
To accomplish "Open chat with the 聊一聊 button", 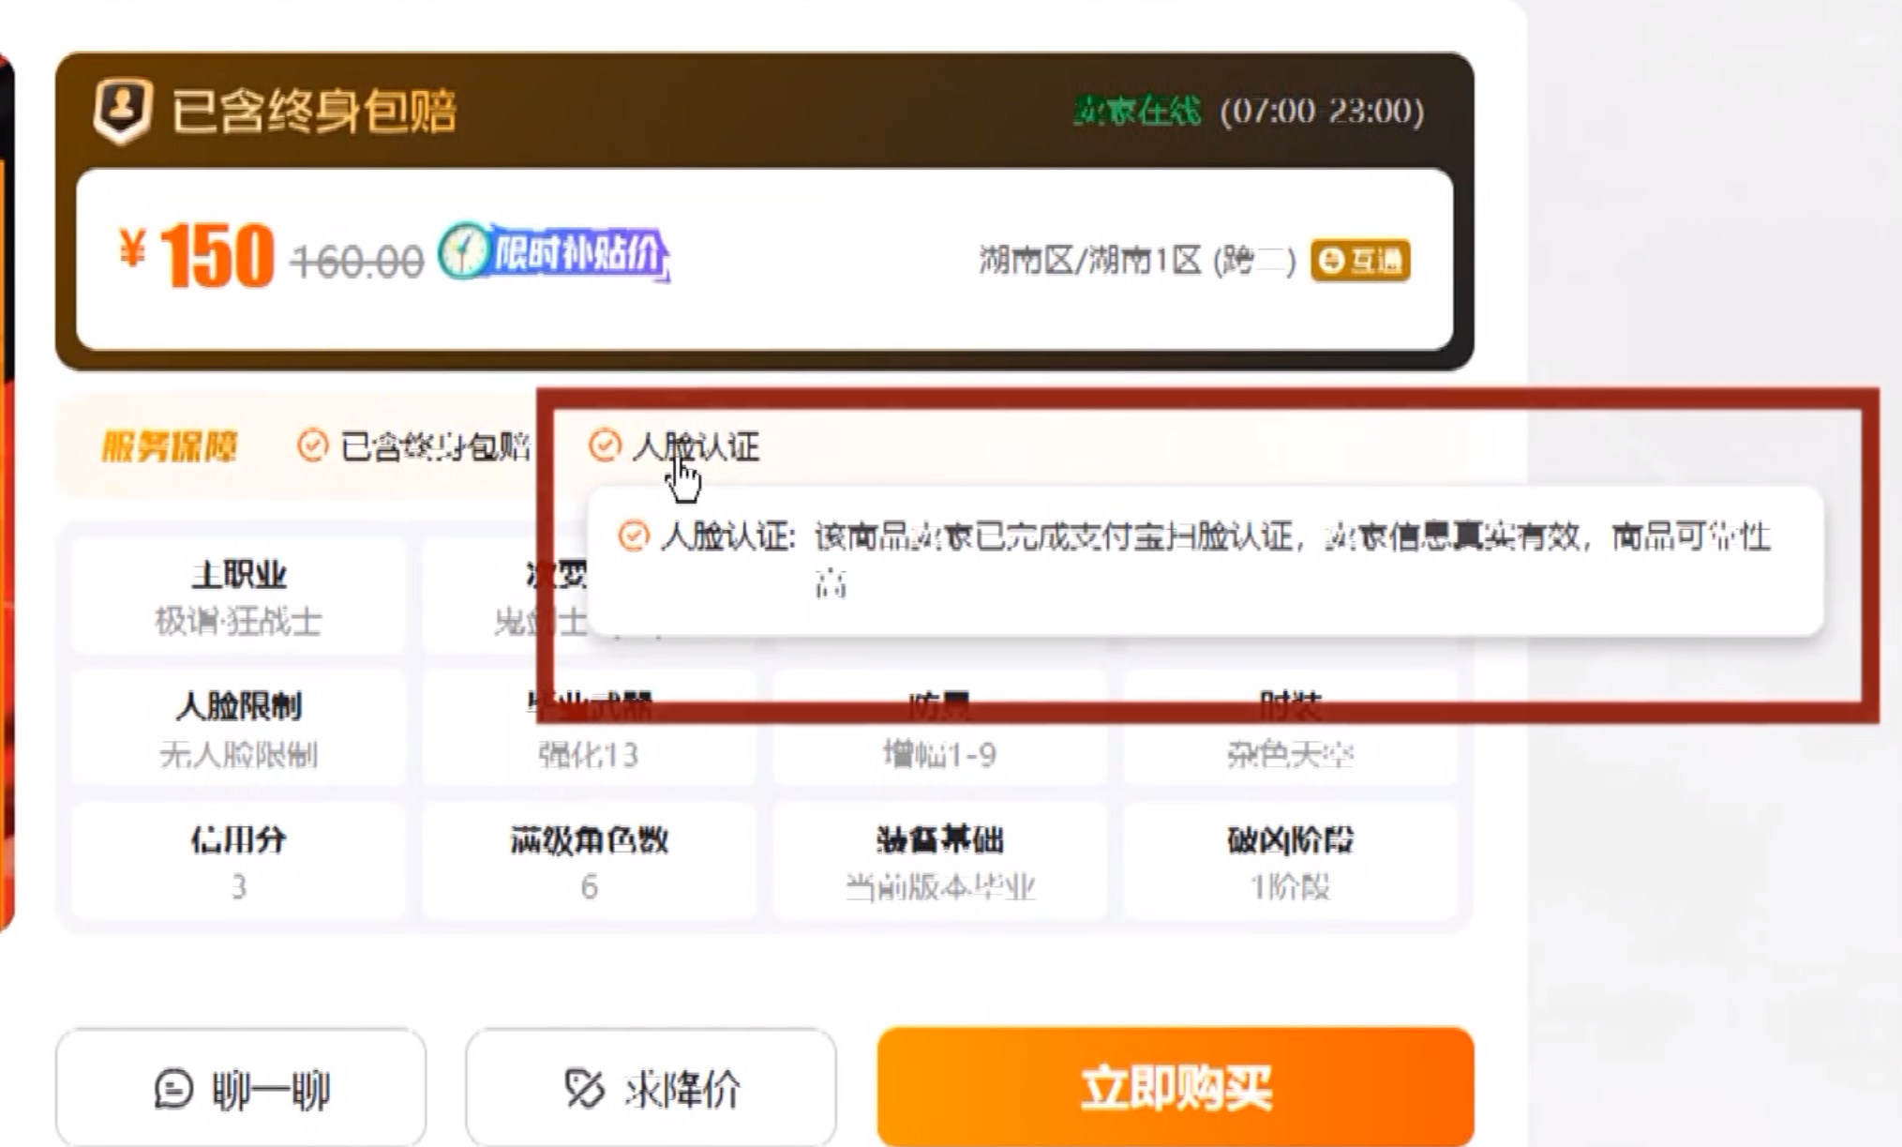I will pos(241,1088).
